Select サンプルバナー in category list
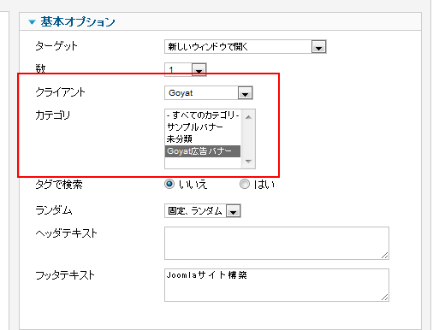The width and height of the screenshot is (433, 330). click(203, 127)
